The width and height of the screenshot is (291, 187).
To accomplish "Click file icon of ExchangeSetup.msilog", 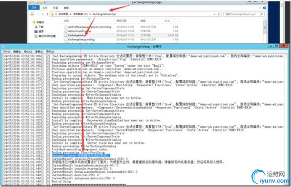I will pos(66,39).
